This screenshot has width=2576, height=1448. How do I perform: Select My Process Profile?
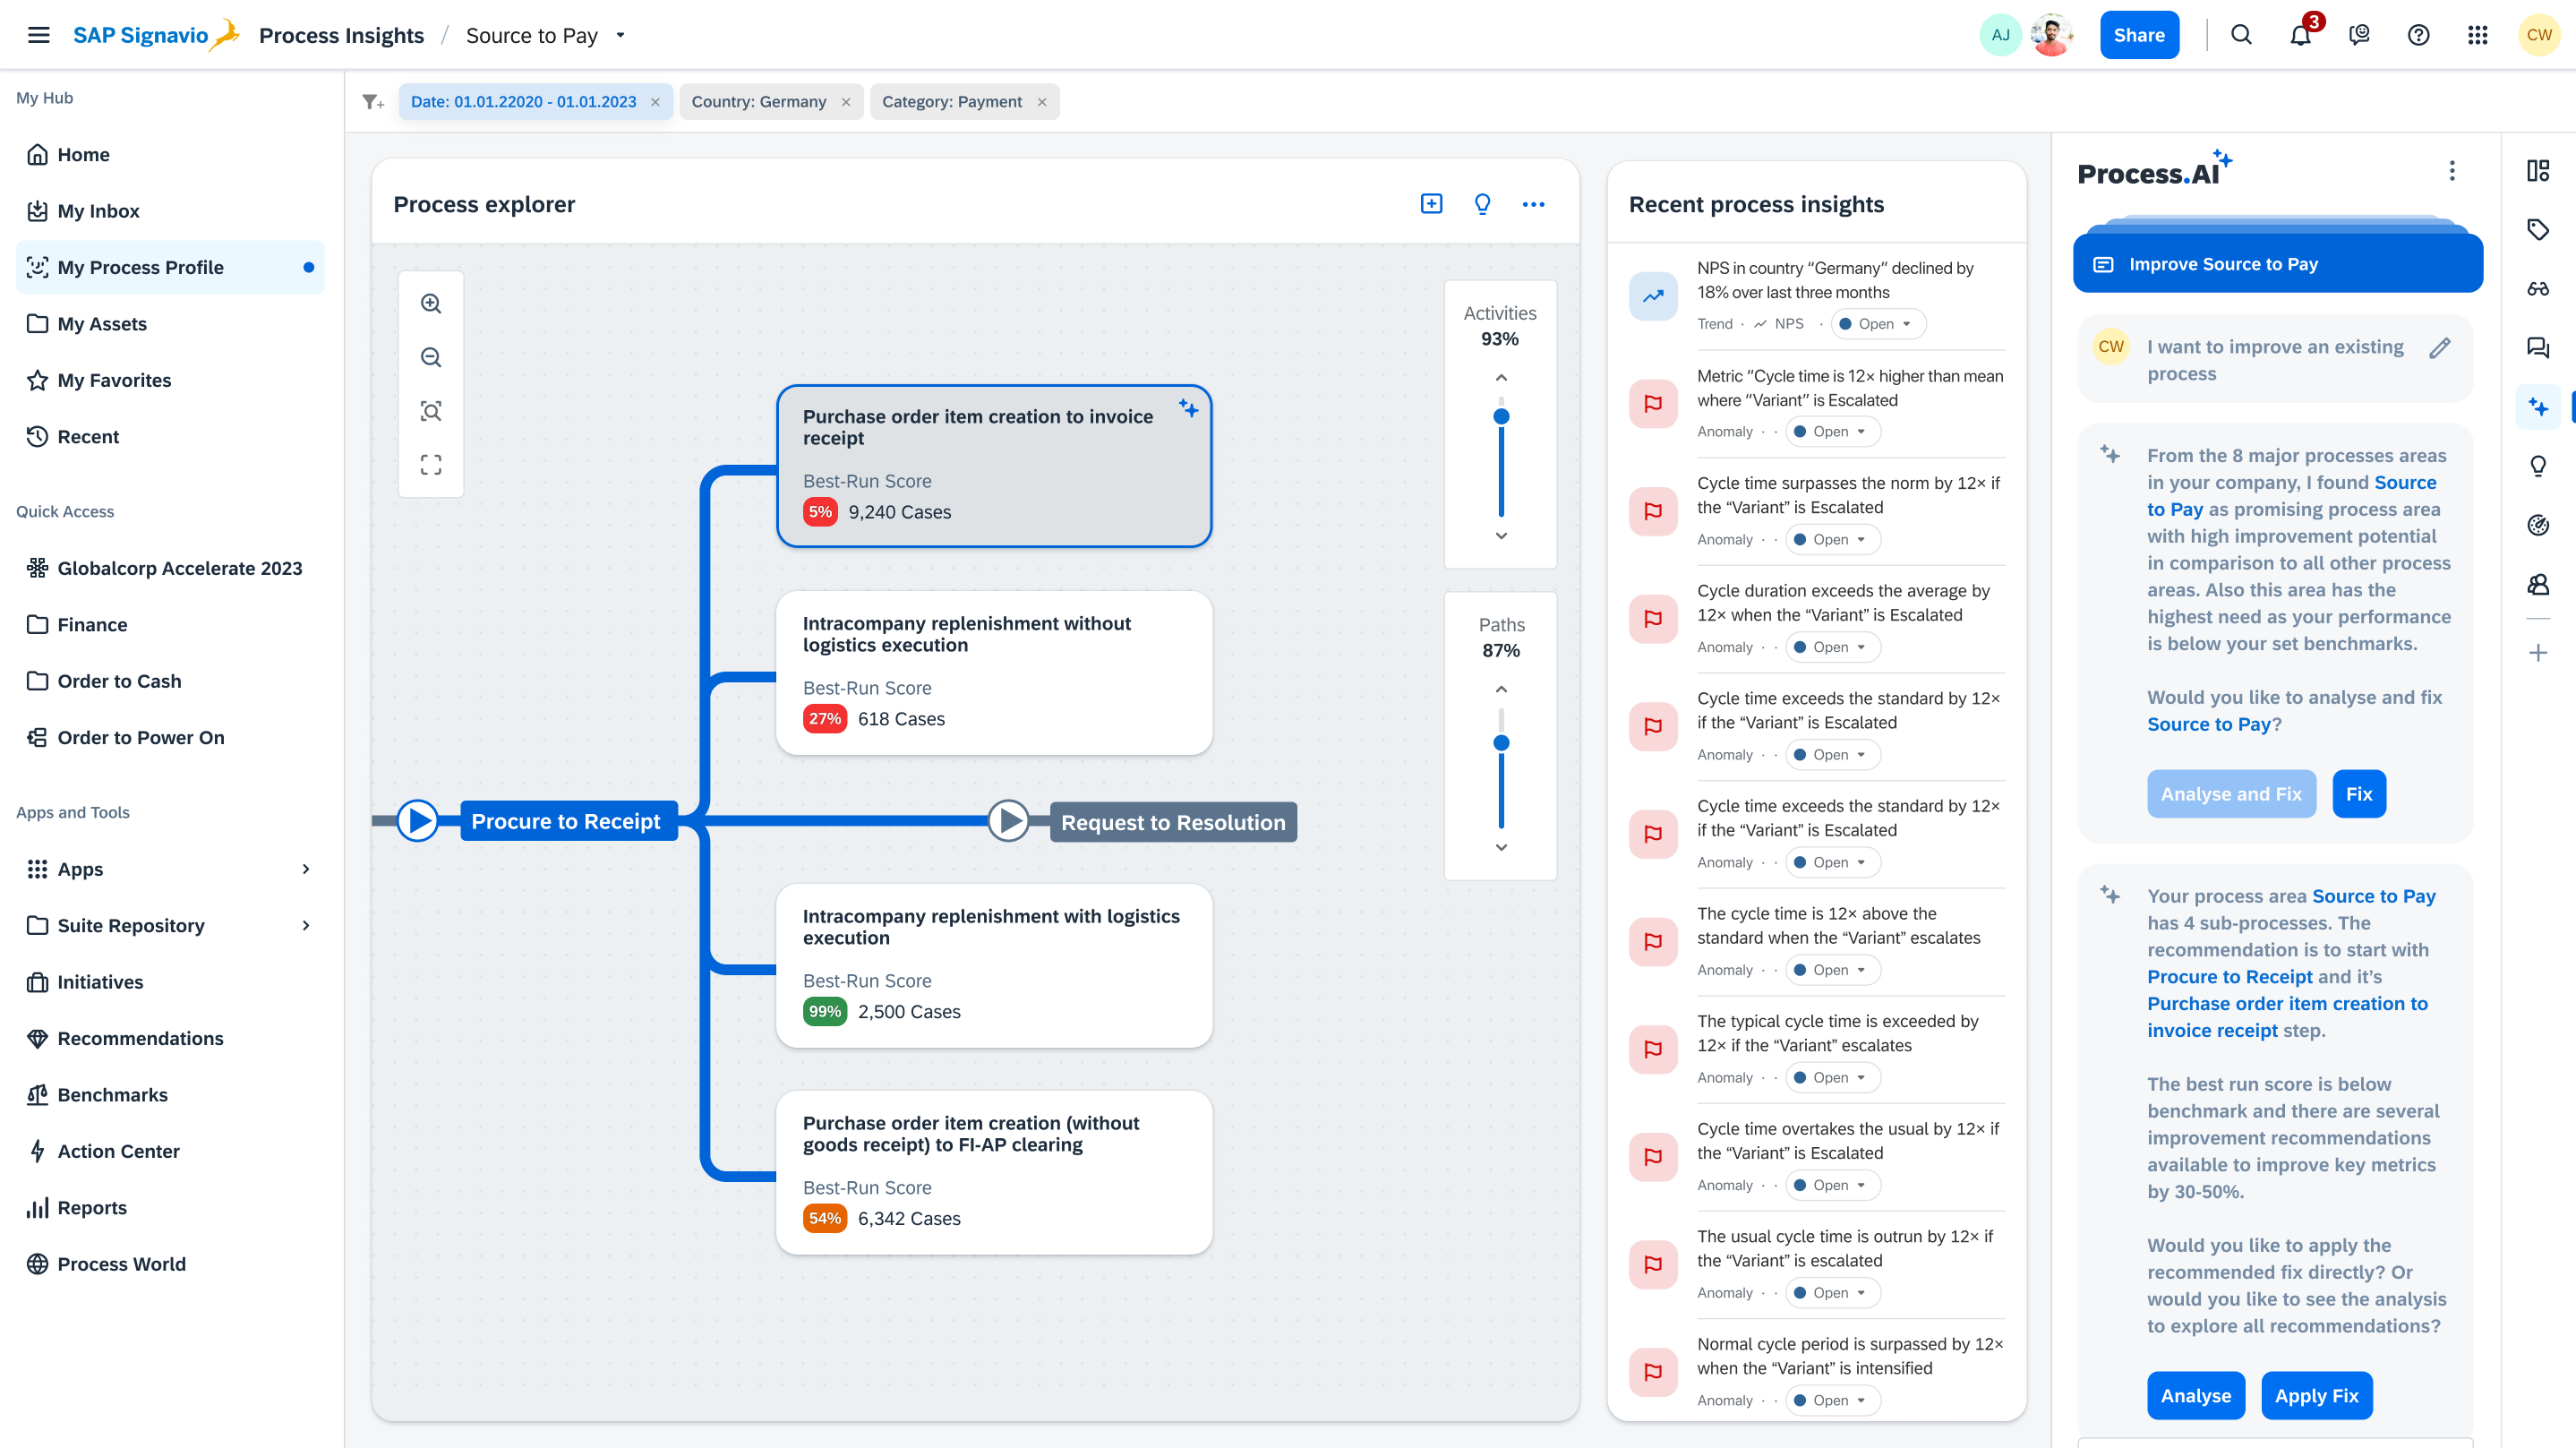tap(170, 267)
